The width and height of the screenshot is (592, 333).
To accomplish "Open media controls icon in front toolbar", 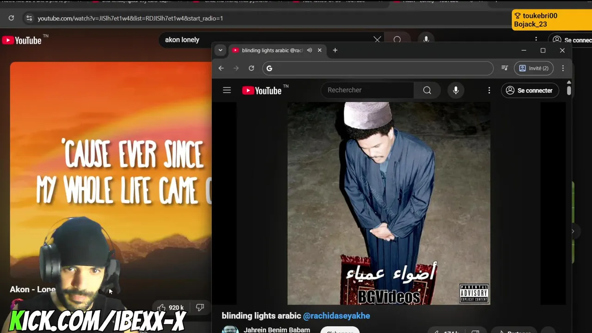I will (x=505, y=68).
